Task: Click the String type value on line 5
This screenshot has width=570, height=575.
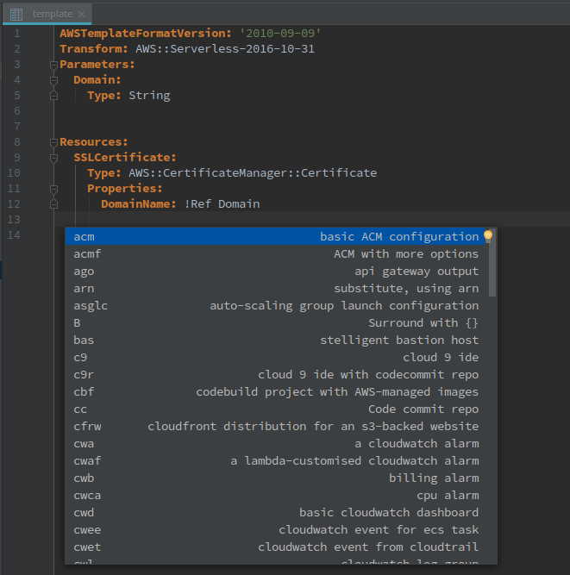Action: point(149,96)
